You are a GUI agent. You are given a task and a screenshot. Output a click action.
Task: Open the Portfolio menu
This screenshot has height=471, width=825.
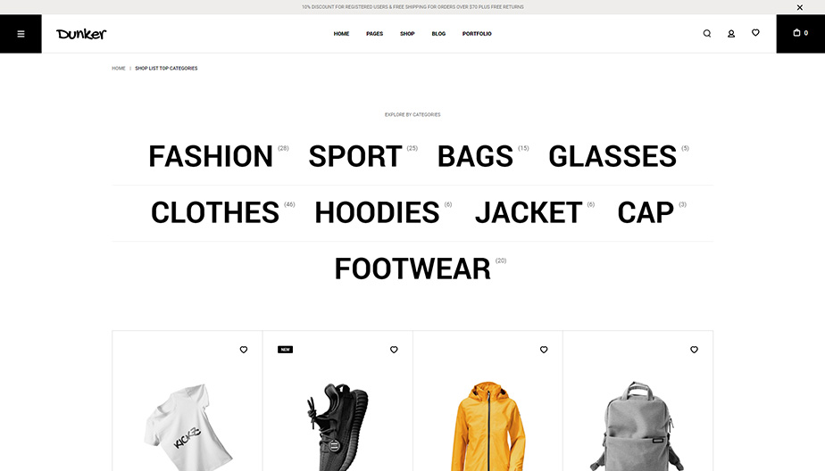477,34
